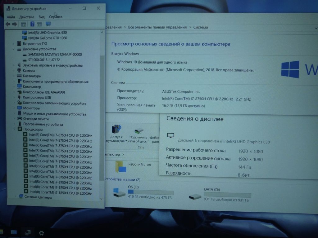Click the show/hide console tree toolbar icon
318x238 pixels.
23,24
